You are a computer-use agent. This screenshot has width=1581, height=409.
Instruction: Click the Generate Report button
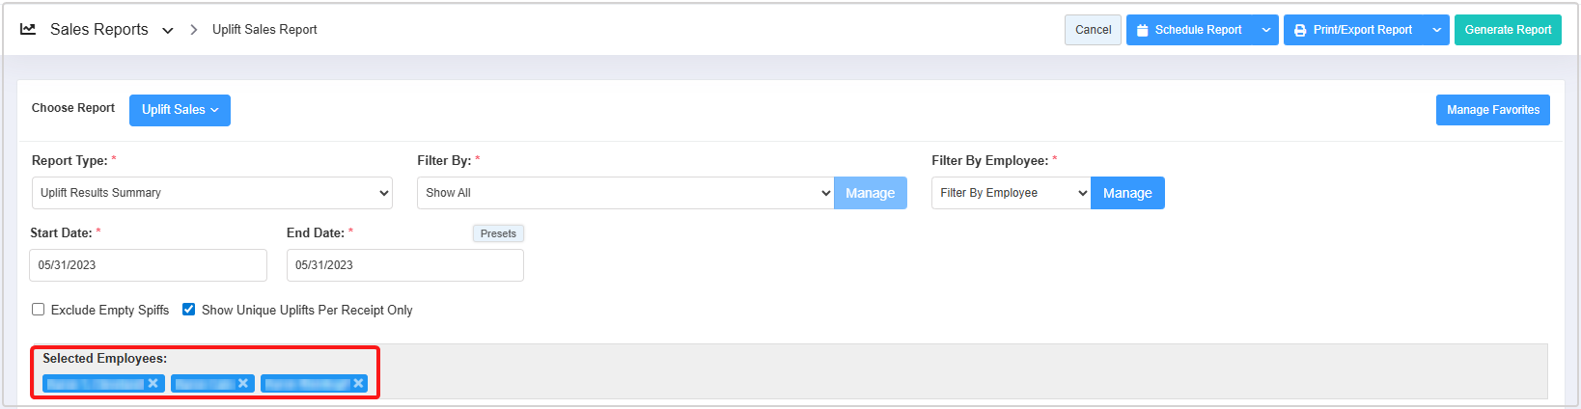click(1508, 30)
